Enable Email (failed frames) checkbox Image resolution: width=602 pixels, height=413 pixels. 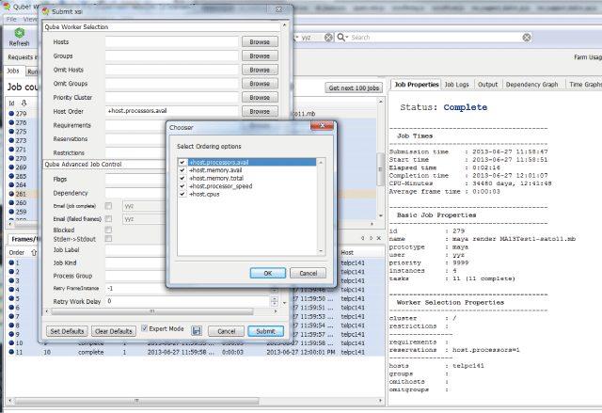tap(109, 219)
